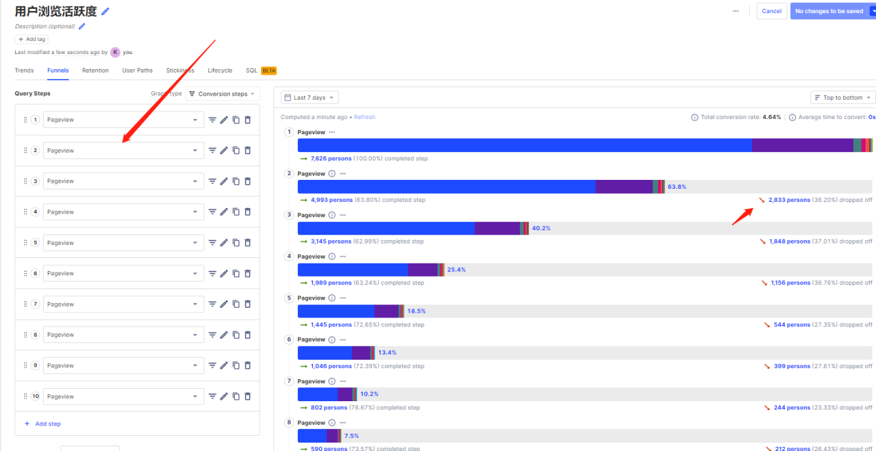The height and width of the screenshot is (451, 876).
Task: Expand the Pageview event selector for step 5
Action: (123, 243)
